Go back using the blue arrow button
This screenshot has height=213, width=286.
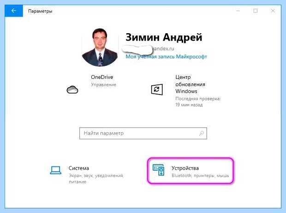[14, 11]
